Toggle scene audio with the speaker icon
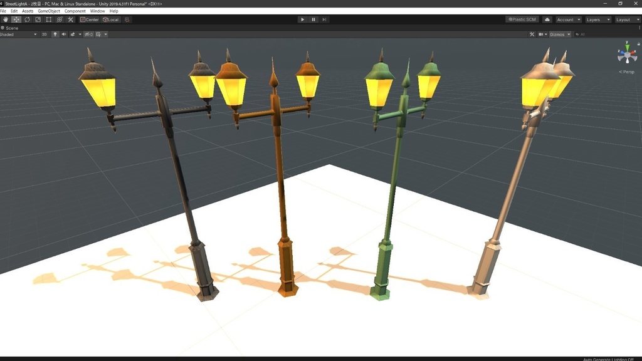 click(64, 34)
